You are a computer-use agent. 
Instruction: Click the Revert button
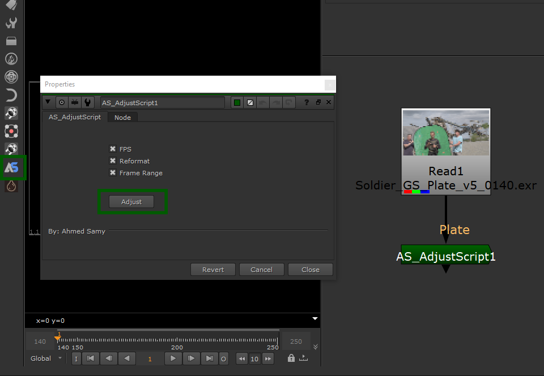(213, 270)
